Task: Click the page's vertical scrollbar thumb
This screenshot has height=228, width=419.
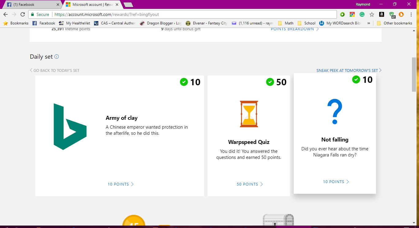Action: point(414,74)
